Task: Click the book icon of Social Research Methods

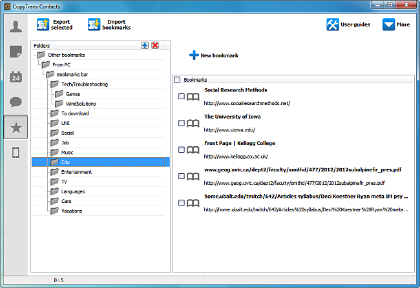Action: (193, 97)
